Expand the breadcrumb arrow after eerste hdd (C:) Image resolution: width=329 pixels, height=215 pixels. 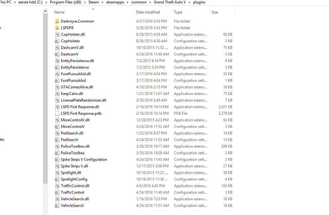pos(46,2)
